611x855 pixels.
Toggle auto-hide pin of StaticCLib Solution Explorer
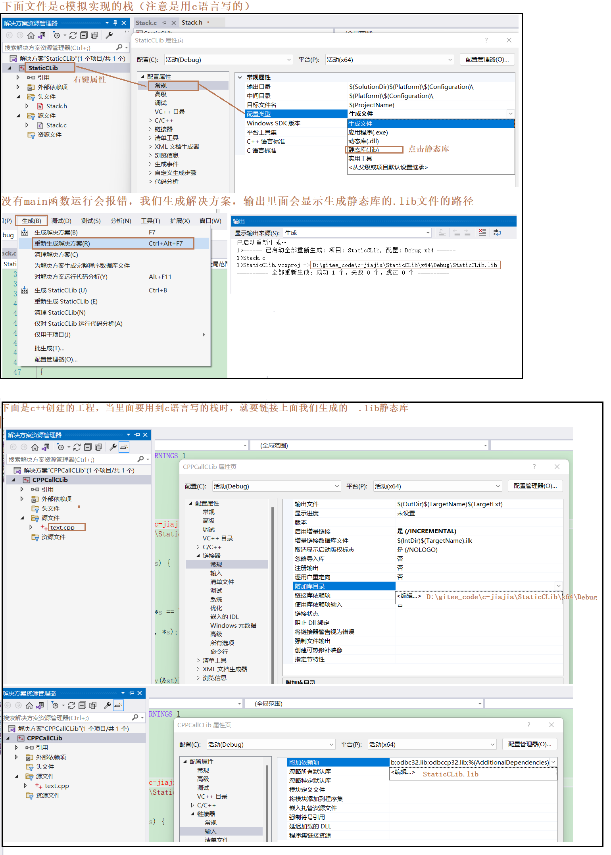115,23
